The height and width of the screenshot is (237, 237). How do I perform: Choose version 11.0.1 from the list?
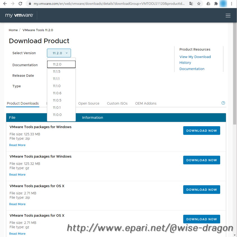[x=61, y=107]
